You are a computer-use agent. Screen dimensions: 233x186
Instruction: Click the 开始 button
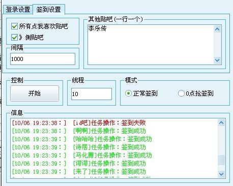tap(35, 94)
